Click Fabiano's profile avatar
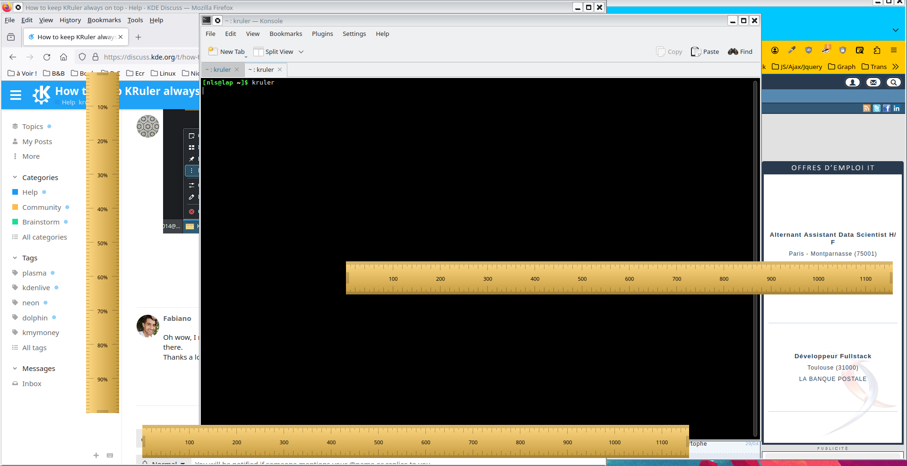Viewport: 907px width, 466px height. click(148, 326)
